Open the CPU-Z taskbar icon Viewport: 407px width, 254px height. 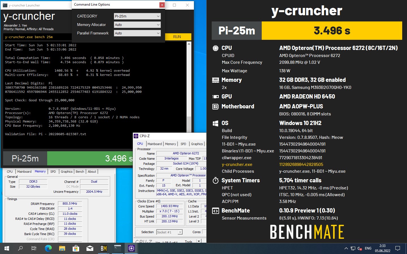[131, 248]
